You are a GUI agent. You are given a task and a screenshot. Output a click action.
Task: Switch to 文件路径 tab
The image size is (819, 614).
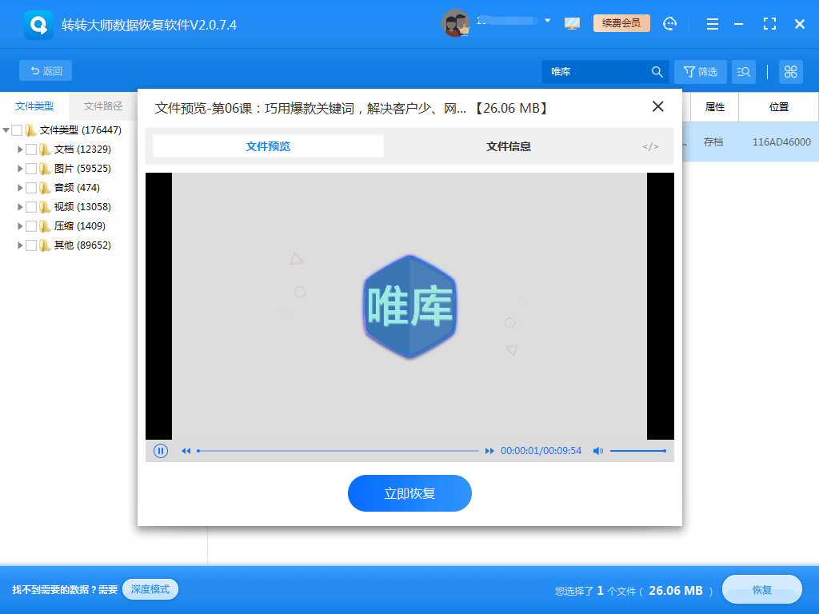103,106
